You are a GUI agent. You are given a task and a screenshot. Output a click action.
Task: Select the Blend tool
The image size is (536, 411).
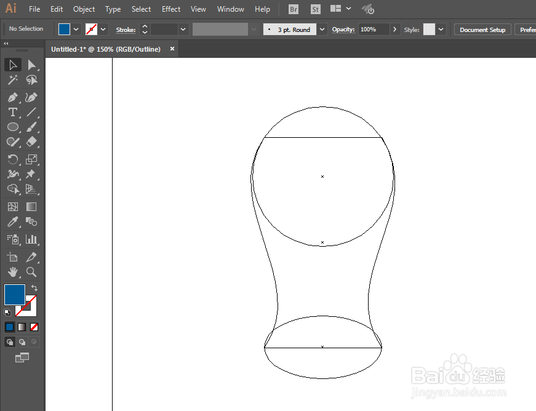pos(31,221)
